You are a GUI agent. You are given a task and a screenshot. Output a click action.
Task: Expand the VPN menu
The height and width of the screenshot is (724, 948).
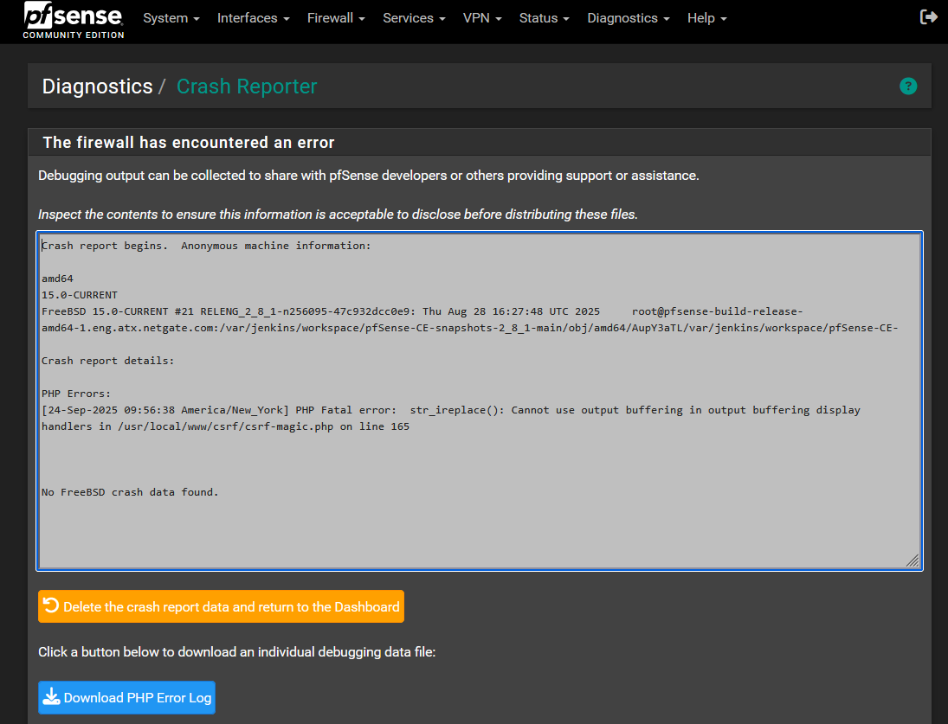pos(482,18)
